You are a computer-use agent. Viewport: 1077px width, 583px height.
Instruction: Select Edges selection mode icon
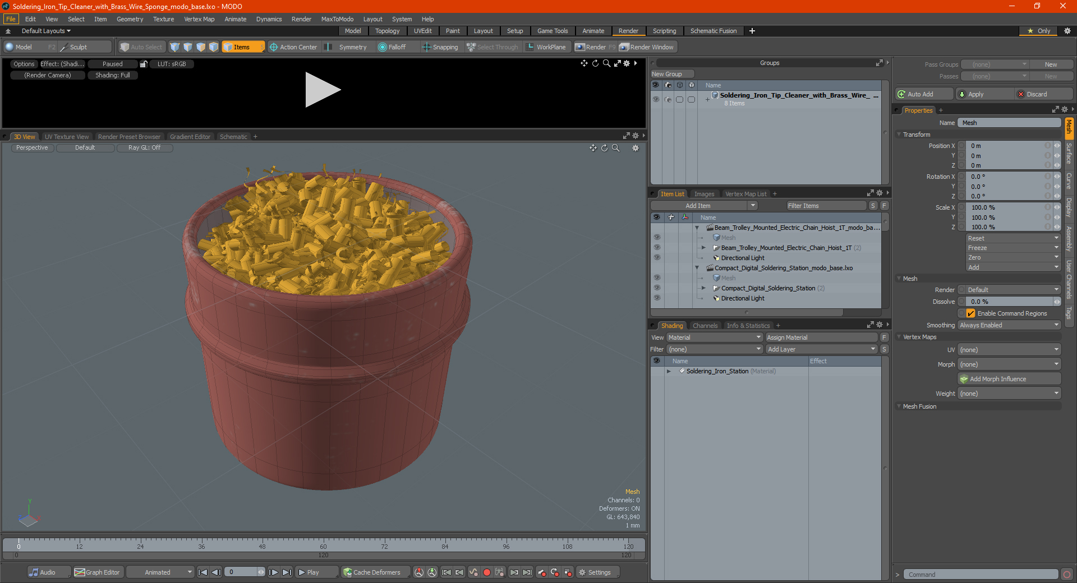pyautogui.click(x=188, y=47)
